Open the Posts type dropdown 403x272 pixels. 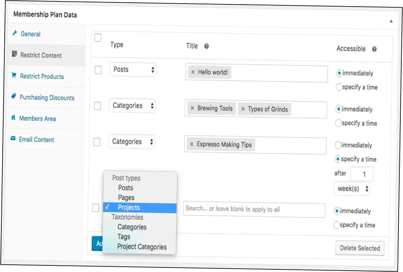(x=133, y=70)
